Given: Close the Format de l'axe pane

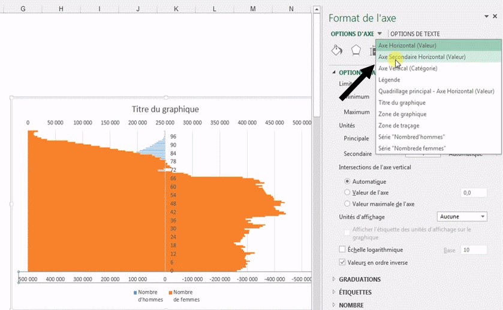Looking at the screenshot, I should point(495,17).
